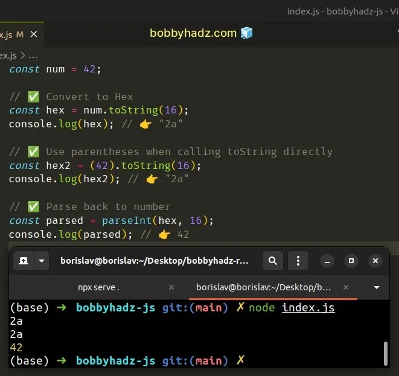Click the last terminal prompt line

tap(127, 361)
